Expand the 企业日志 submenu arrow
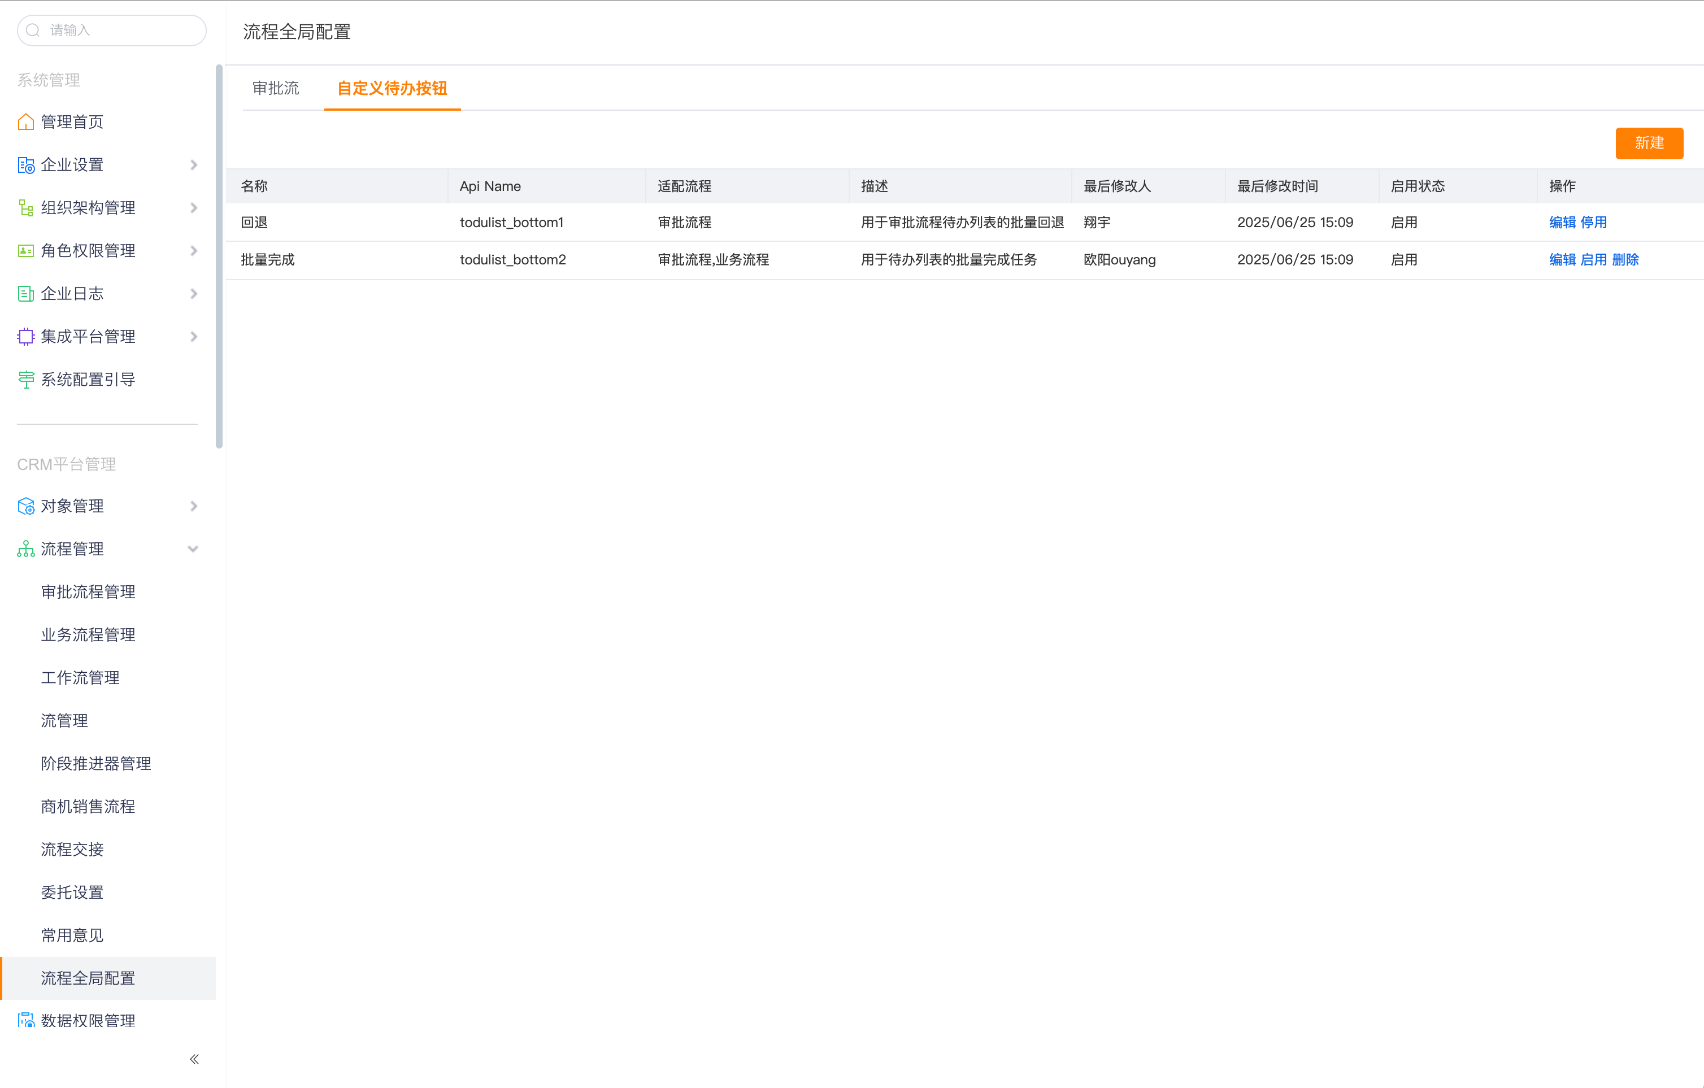This screenshot has height=1088, width=1704. [x=193, y=294]
